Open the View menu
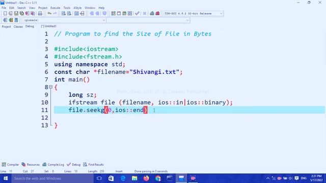This screenshot has height=183, width=326. pyautogui.click(x=32, y=8)
